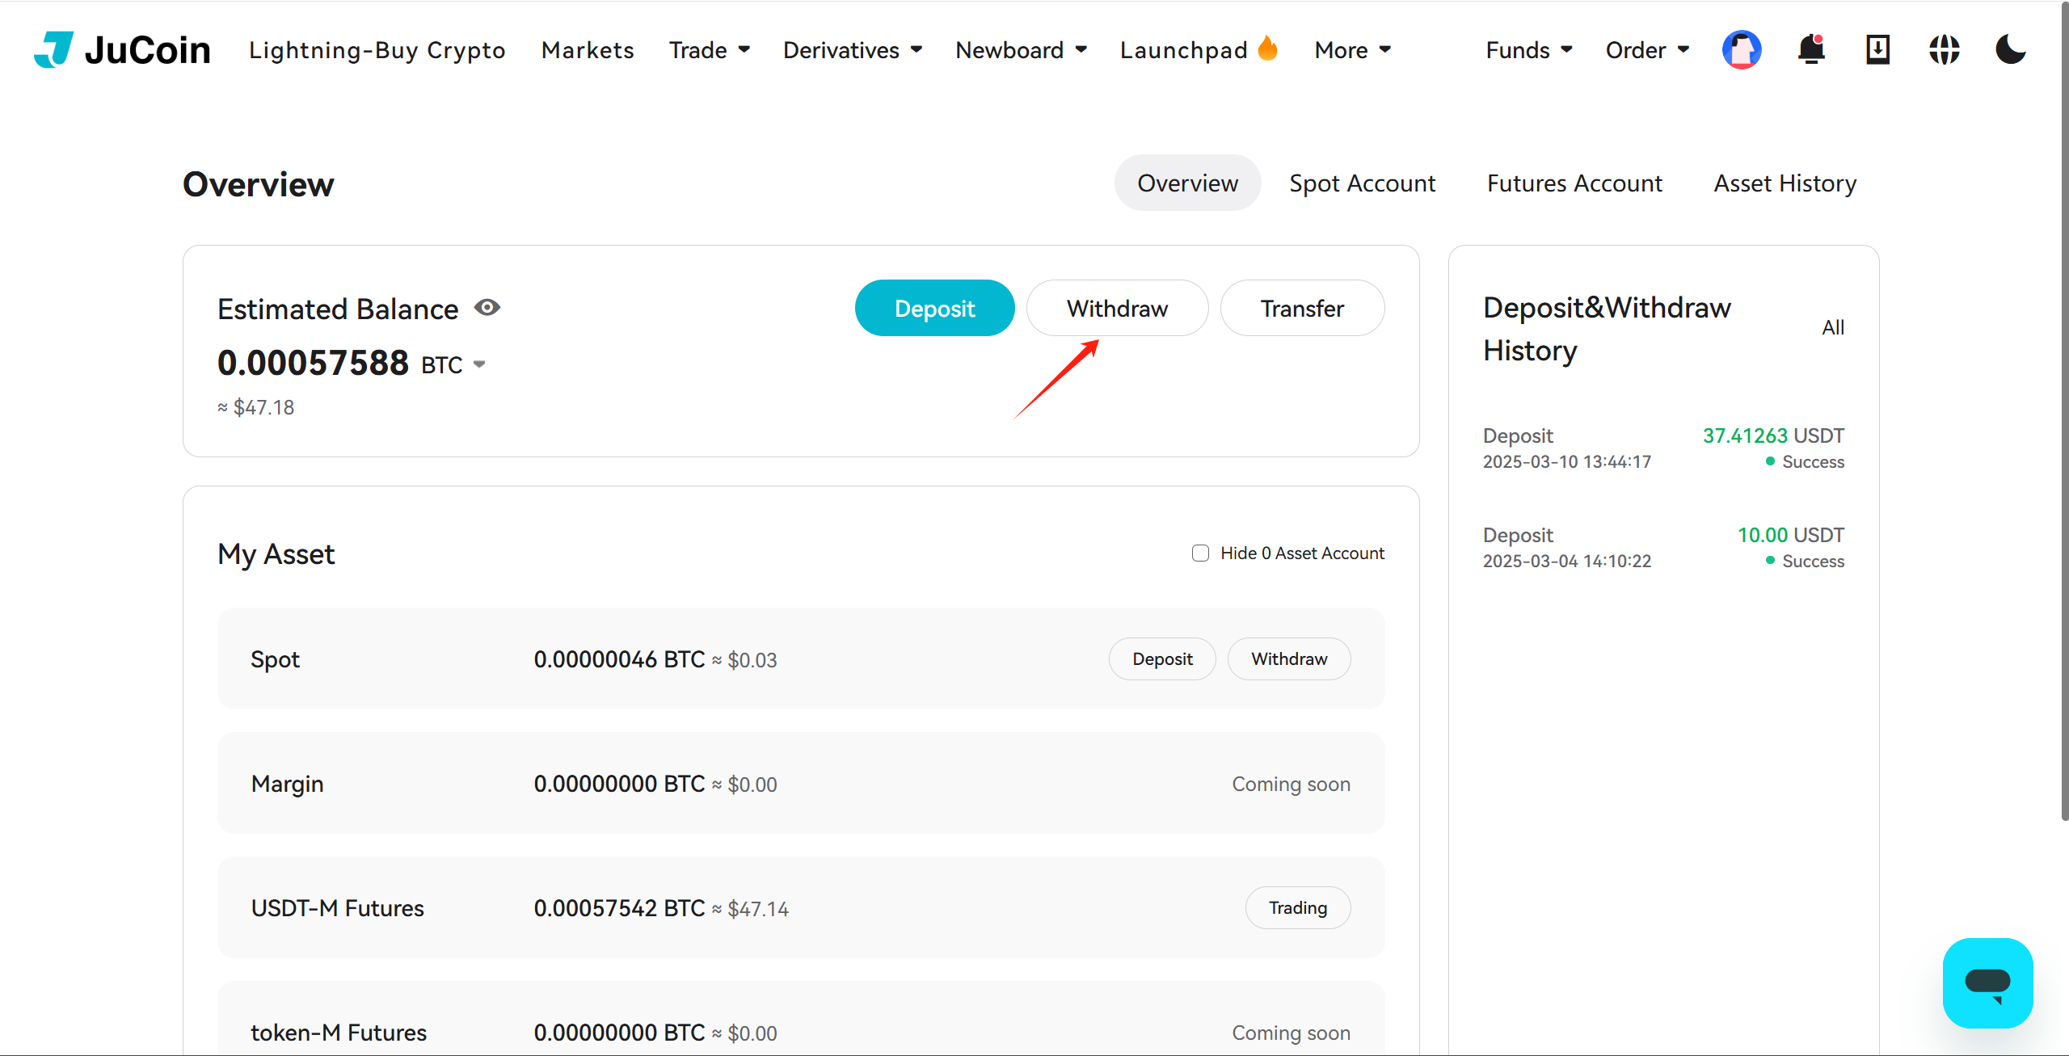Expand the Newboard dropdown menu
This screenshot has height=1056, width=2069.
(1021, 50)
